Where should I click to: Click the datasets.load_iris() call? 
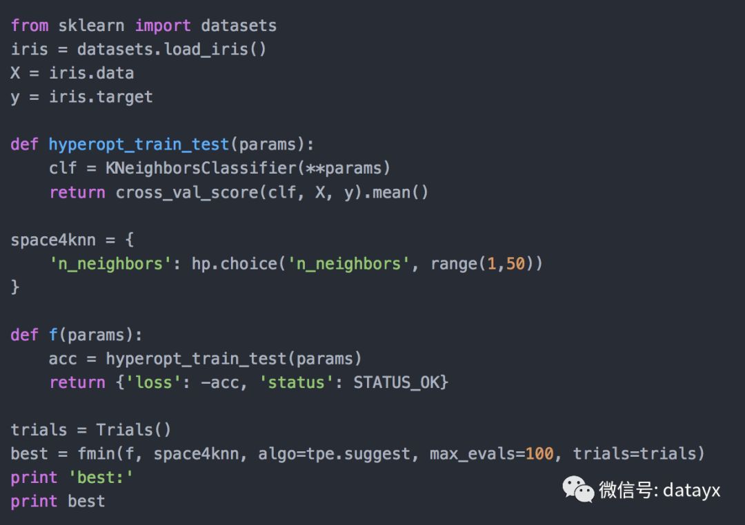[x=172, y=49]
